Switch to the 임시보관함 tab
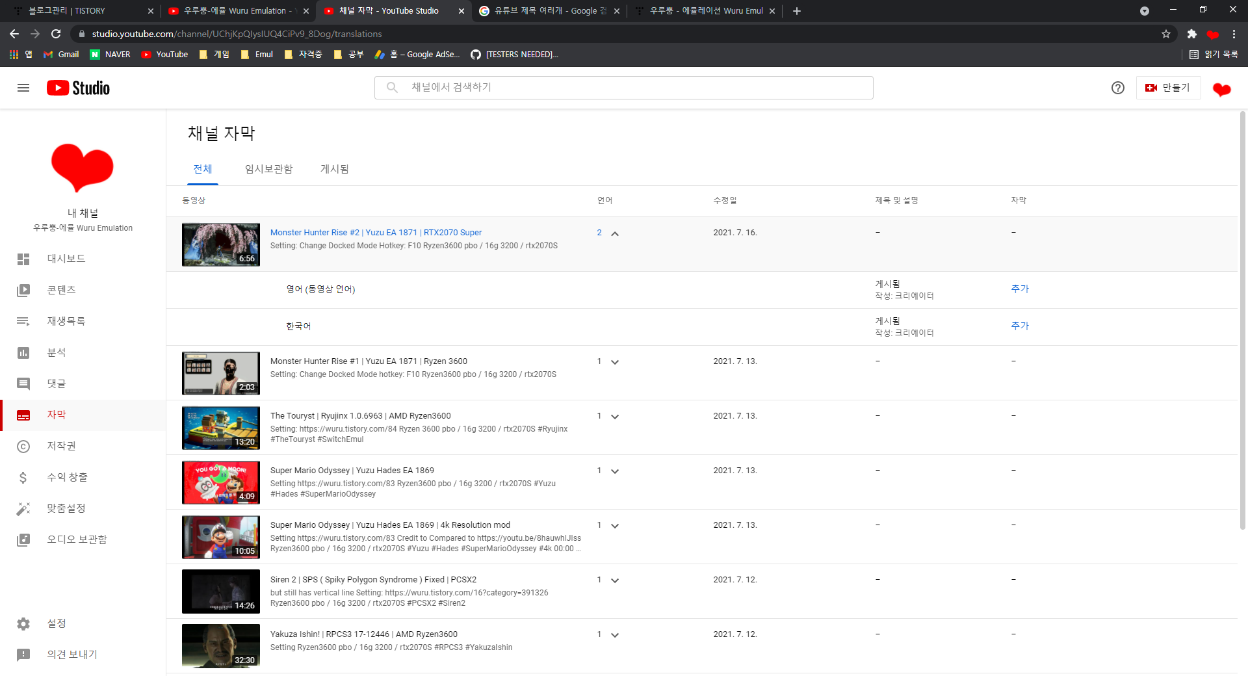The image size is (1248, 676). tap(268, 169)
